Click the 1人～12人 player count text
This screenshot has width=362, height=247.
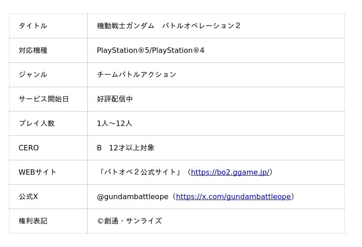point(114,123)
